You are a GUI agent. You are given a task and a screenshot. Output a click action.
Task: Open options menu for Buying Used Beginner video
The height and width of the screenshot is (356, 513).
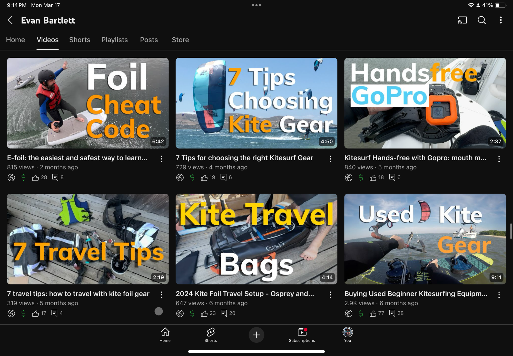coord(499,295)
